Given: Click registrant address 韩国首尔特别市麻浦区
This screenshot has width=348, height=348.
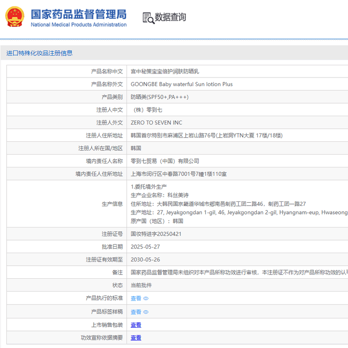Looking at the screenshot, I should coord(206,135).
